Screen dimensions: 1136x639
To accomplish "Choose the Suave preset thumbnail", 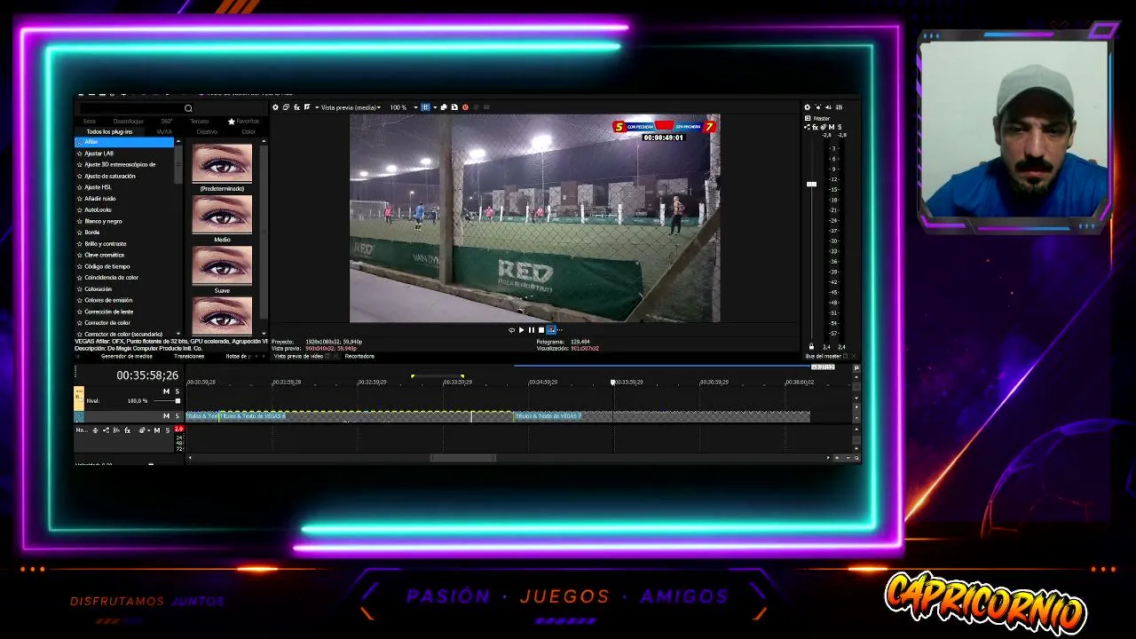I will point(222,265).
